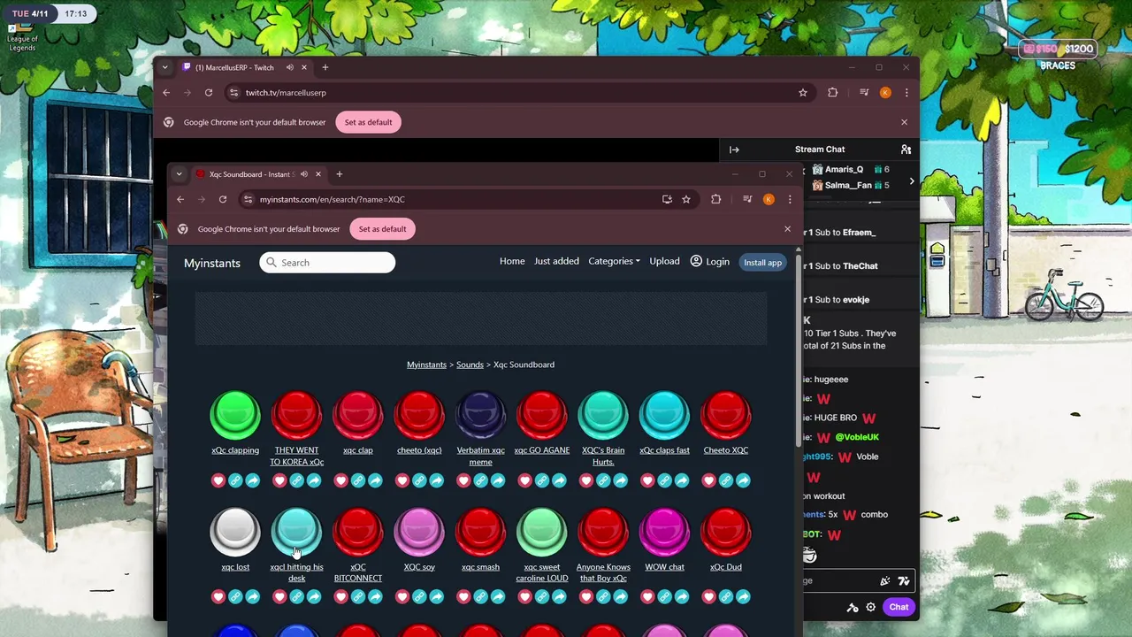Favorite the cheeto (xqc) sound
The width and height of the screenshot is (1132, 637).
402,480
